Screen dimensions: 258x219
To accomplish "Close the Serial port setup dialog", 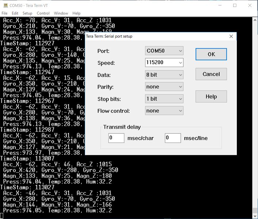I will 231,36.
